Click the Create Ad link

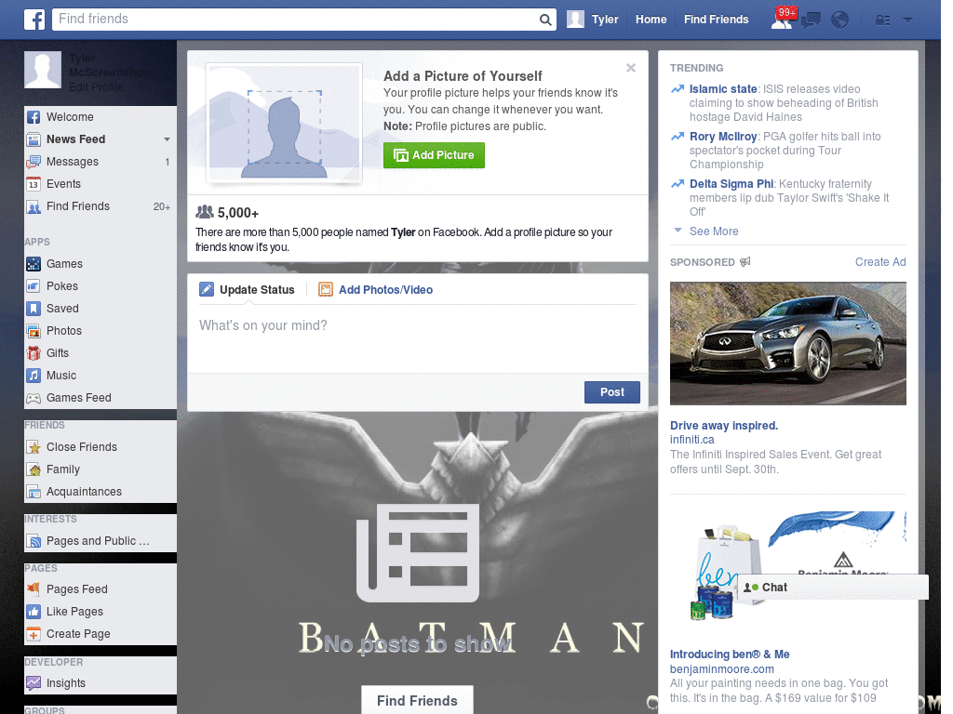[880, 262]
